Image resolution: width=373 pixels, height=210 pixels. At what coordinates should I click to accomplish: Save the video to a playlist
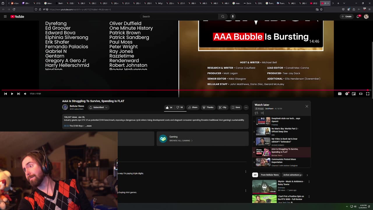(x=236, y=107)
